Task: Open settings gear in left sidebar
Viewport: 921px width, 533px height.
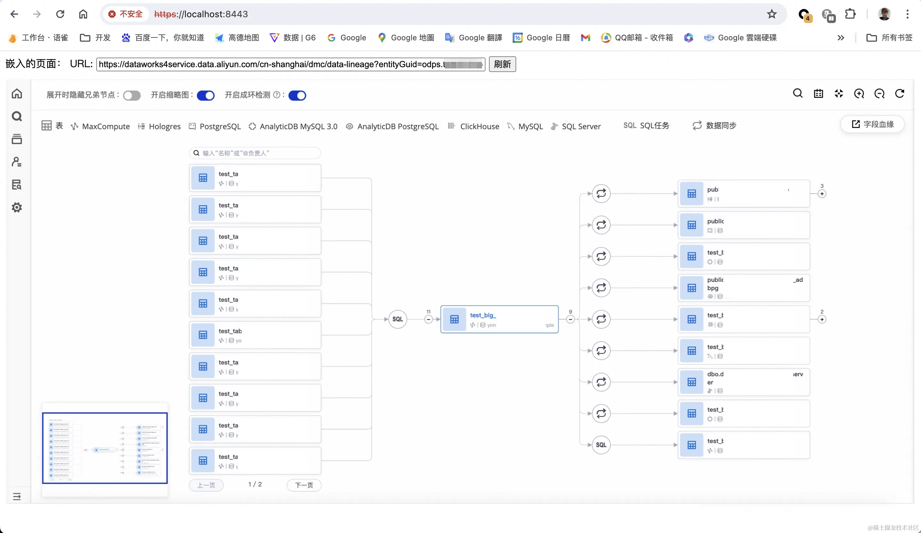Action: [17, 208]
